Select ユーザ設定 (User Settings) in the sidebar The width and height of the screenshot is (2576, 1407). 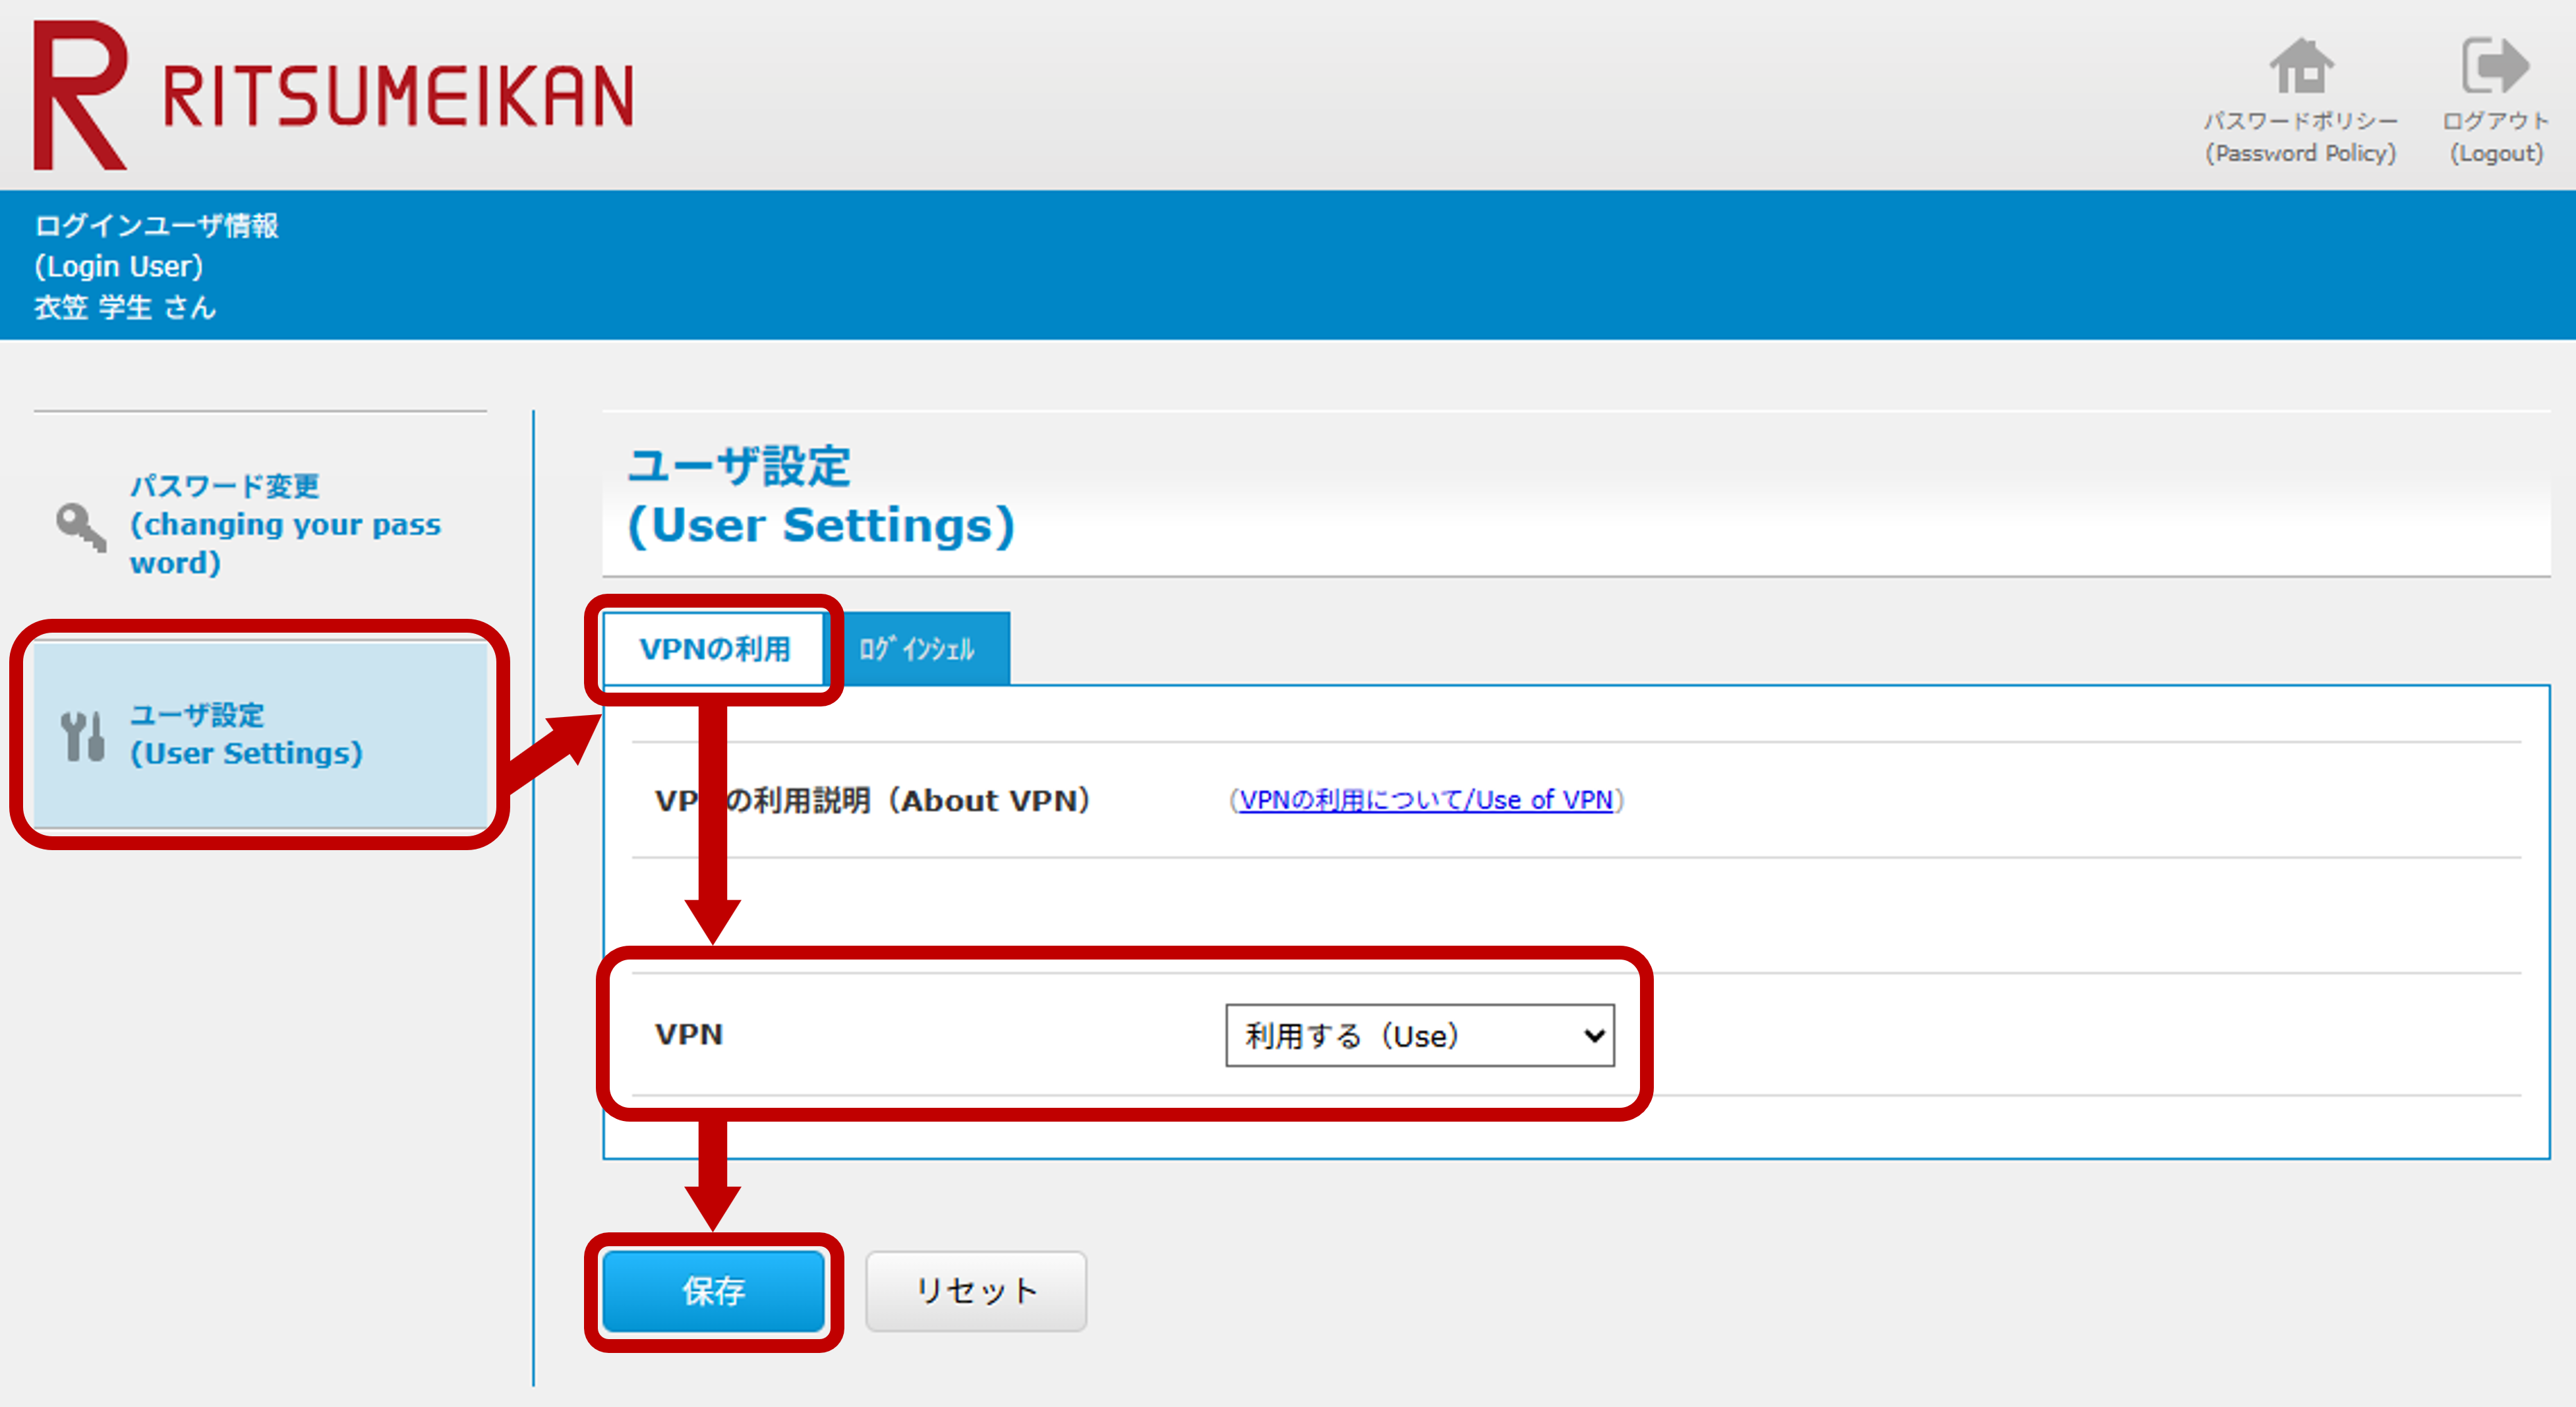click(x=260, y=735)
